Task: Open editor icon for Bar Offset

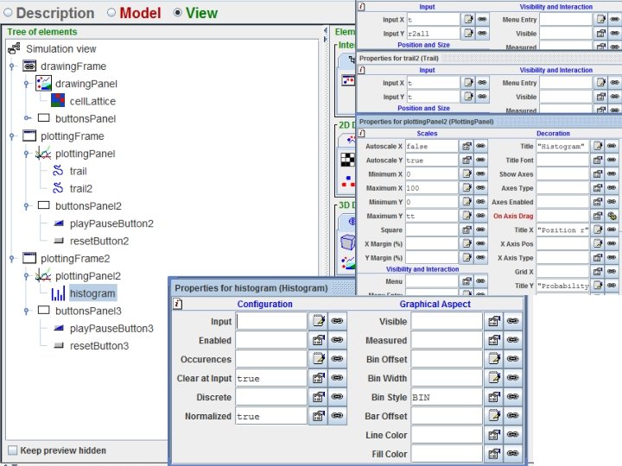Action: tap(494, 416)
